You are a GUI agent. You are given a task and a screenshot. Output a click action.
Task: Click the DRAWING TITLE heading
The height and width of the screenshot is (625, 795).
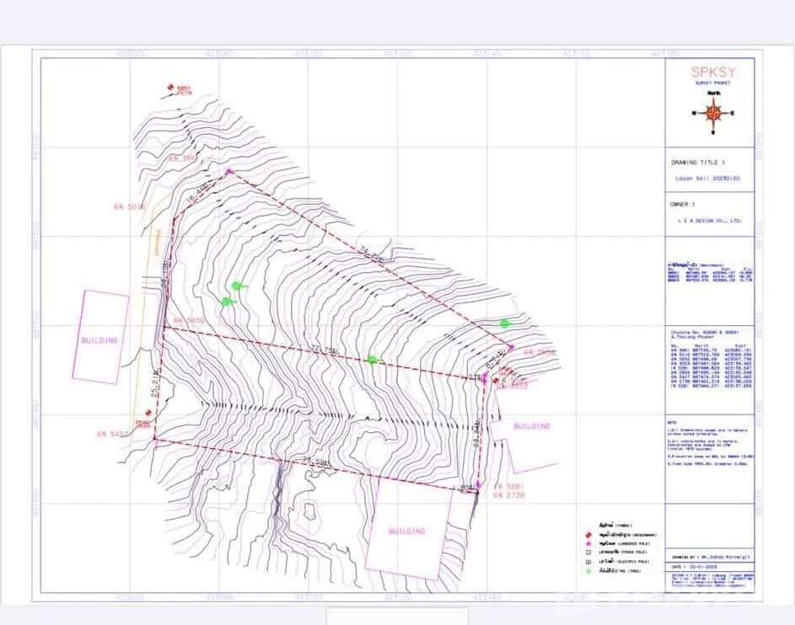pos(696,163)
